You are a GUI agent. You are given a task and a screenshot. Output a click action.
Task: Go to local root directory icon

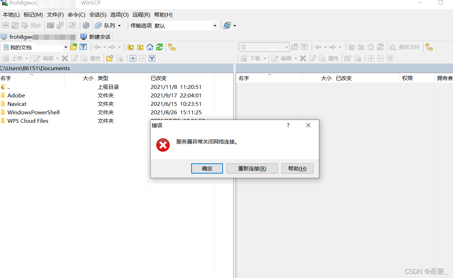(x=140, y=47)
